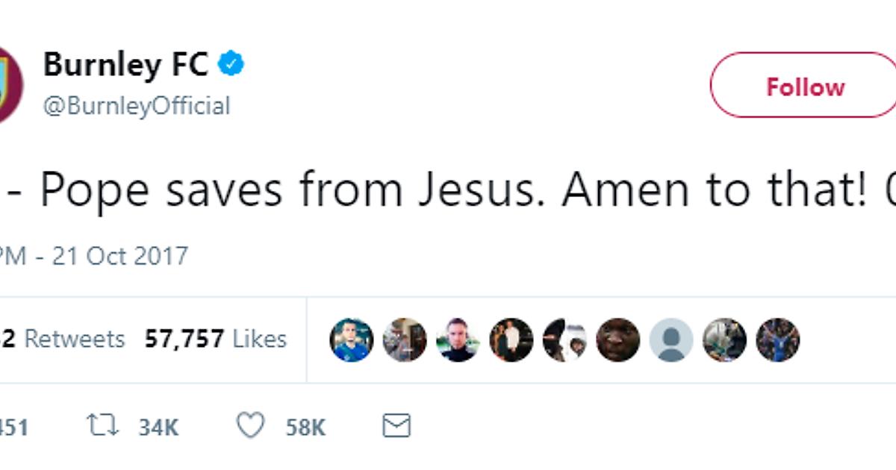Screen dimensions: 896x470
Task: Click the Follow button
Action: pyautogui.click(x=805, y=87)
